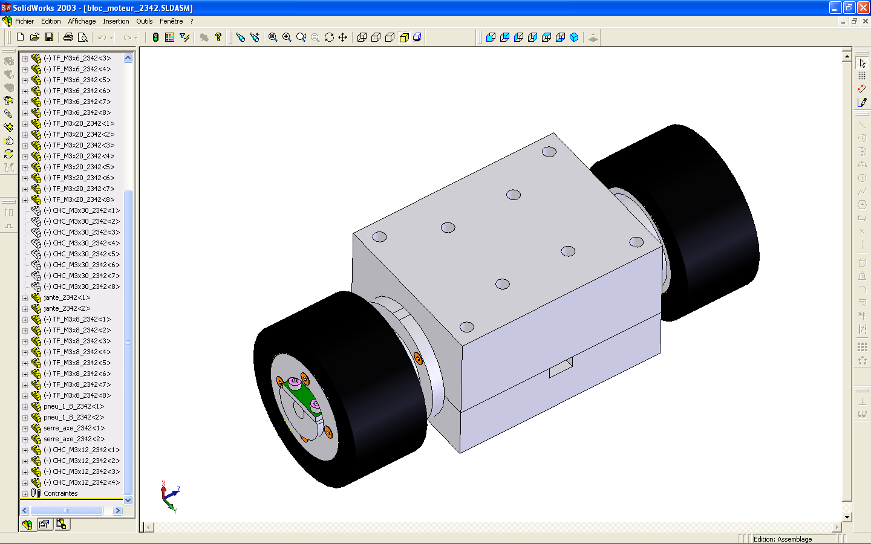
Task: Select the Zoom to fit tool
Action: [x=273, y=37]
